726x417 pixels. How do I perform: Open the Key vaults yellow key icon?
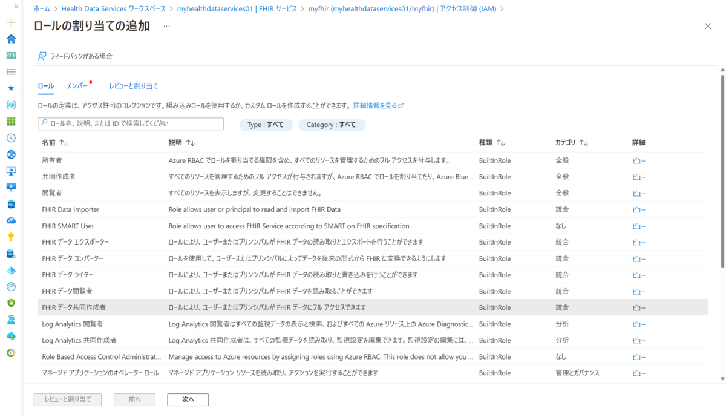pyautogui.click(x=11, y=237)
